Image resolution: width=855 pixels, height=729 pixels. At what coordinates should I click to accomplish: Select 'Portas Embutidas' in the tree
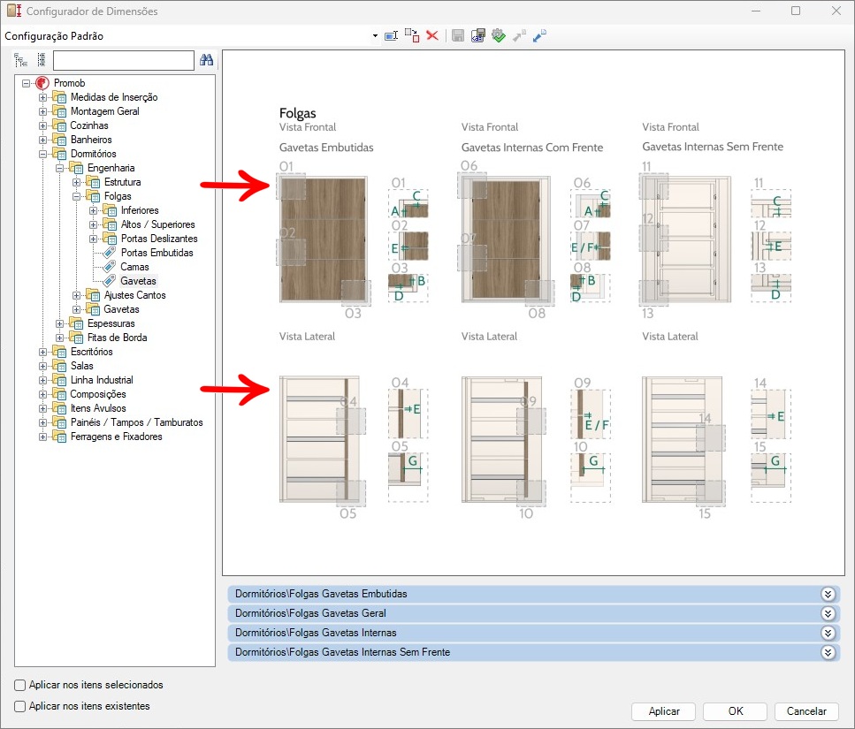156,253
